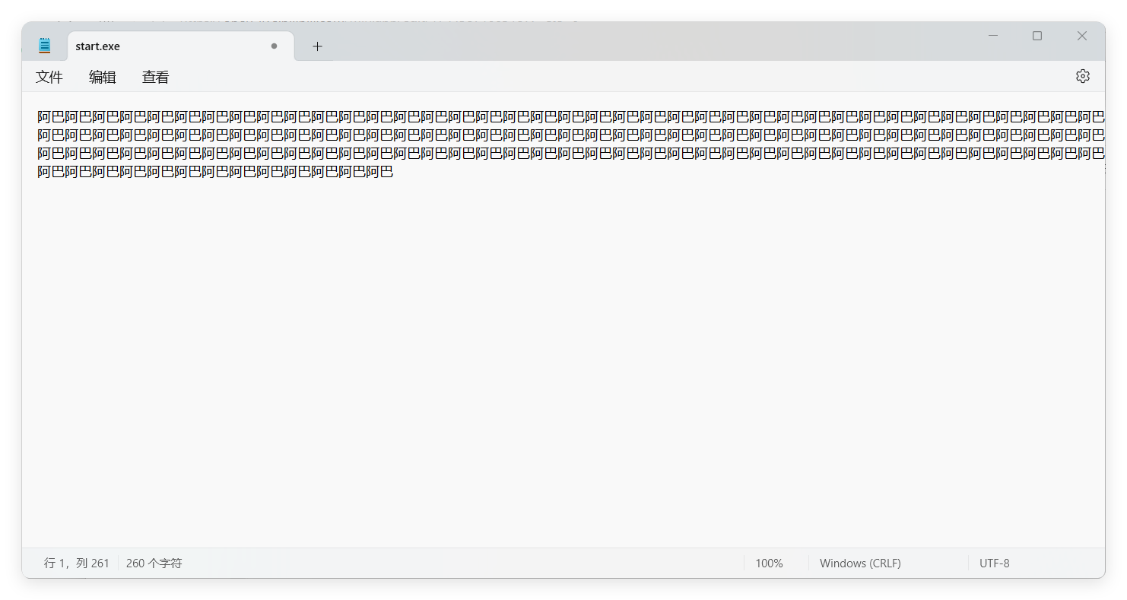The image size is (1127, 600).
Task: Click the 行 1，列 261 position indicator
Action: (77, 563)
